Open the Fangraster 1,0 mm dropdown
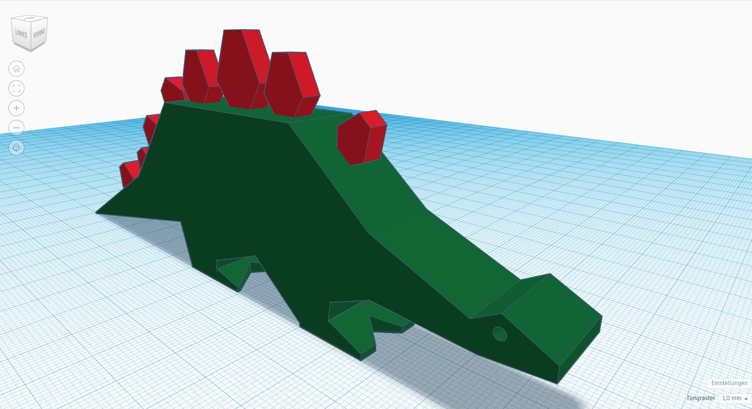This screenshot has height=409, width=752. coord(735,398)
